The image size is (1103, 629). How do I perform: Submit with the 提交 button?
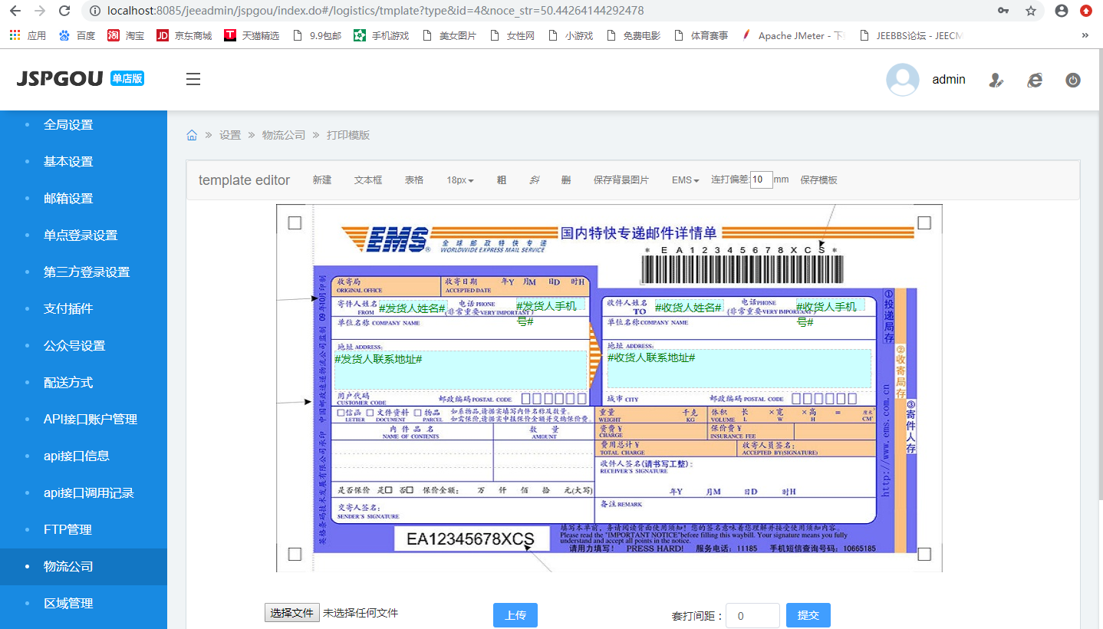808,615
